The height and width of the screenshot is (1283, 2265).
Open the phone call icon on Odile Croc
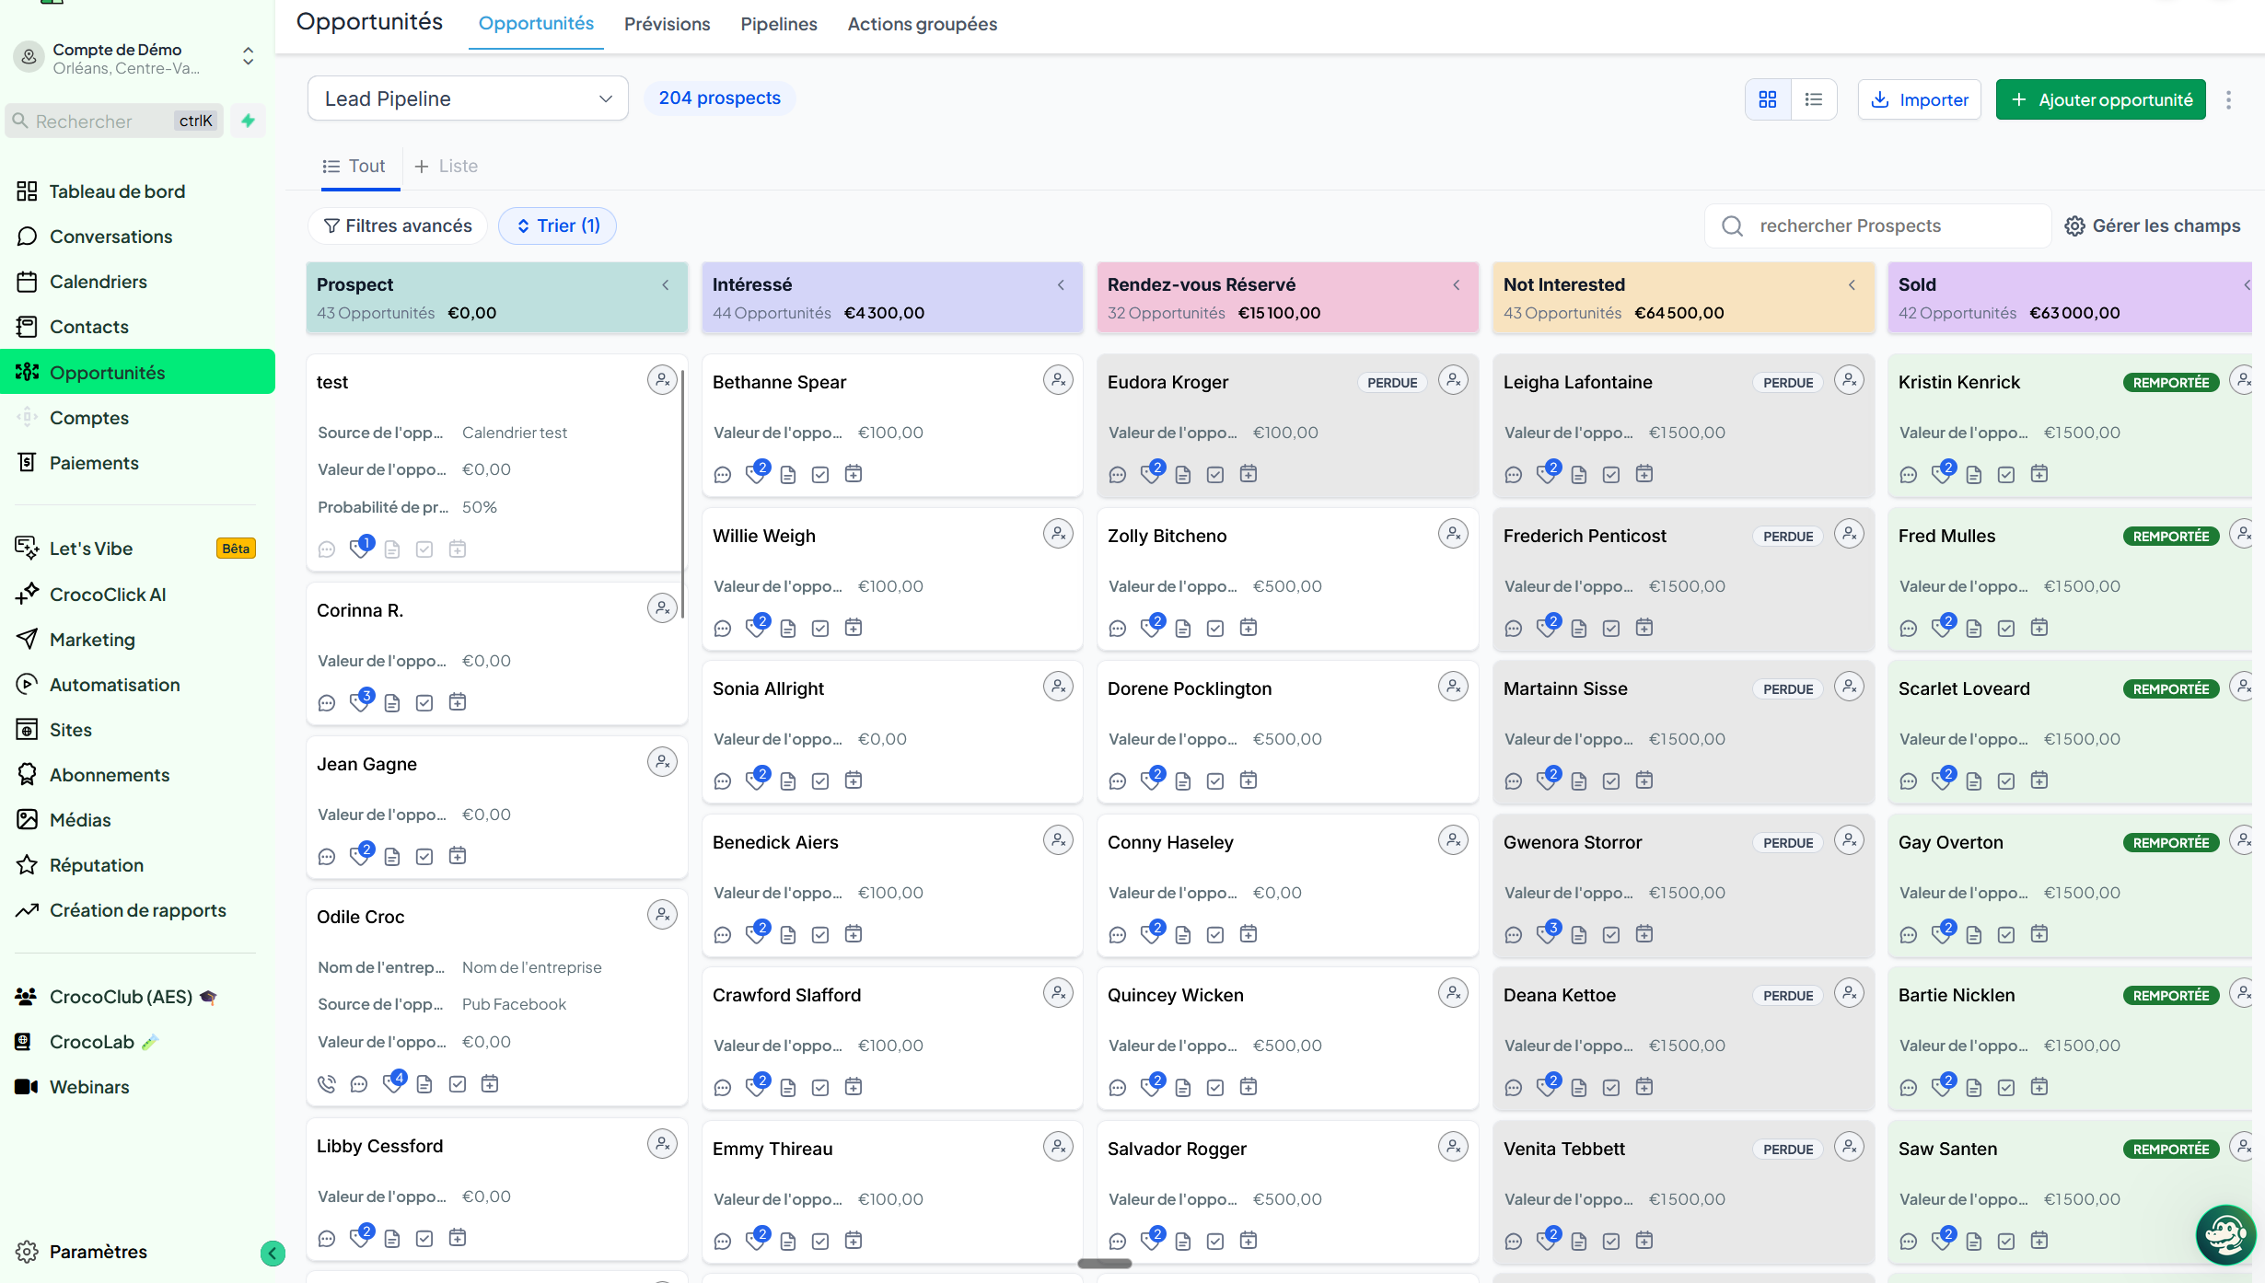[x=327, y=1084]
